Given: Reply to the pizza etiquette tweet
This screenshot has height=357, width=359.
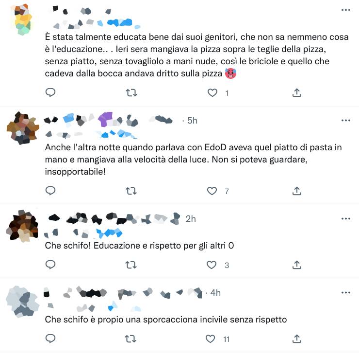Looking at the screenshot, I should pos(50,92).
